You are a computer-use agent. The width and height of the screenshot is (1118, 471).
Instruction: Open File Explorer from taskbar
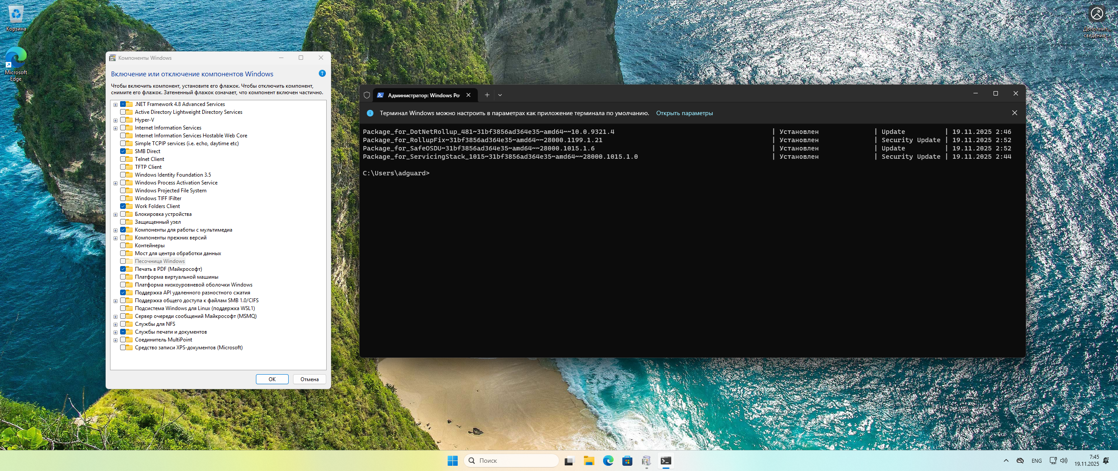589,461
